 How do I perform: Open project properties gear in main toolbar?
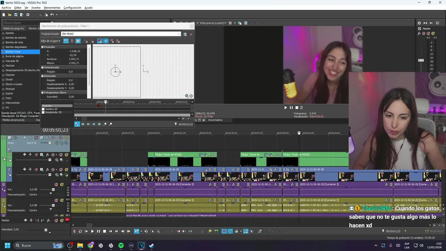28,15
